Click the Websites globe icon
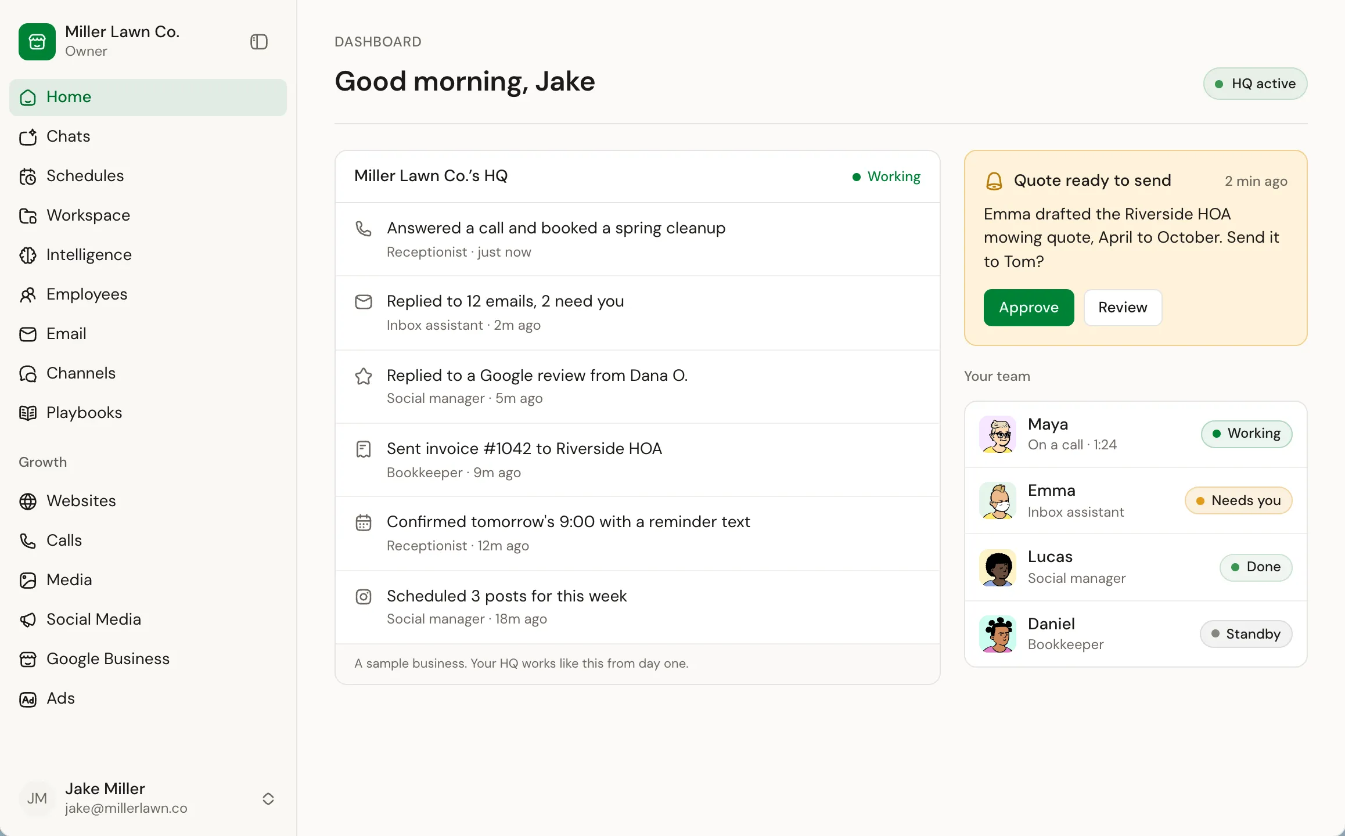The height and width of the screenshot is (836, 1345). click(28, 501)
